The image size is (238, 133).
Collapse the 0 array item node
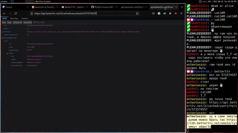[x=5, y=41]
